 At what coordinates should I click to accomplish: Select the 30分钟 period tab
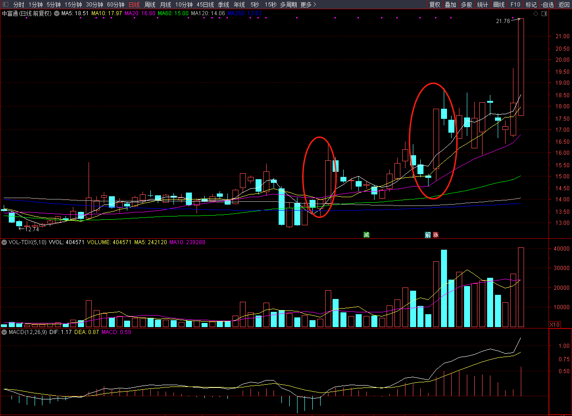95,5
